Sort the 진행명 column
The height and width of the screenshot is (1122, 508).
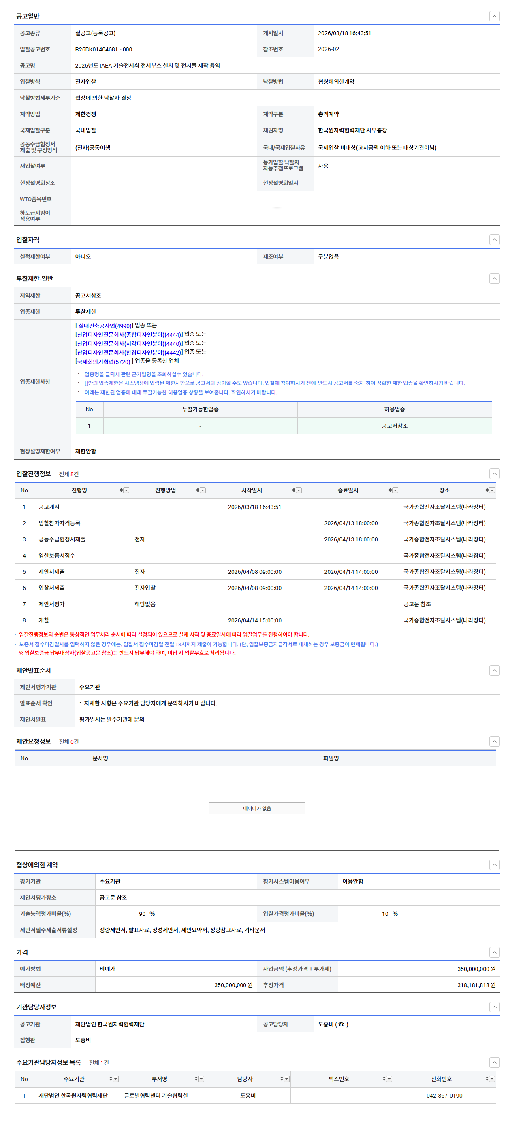click(121, 490)
